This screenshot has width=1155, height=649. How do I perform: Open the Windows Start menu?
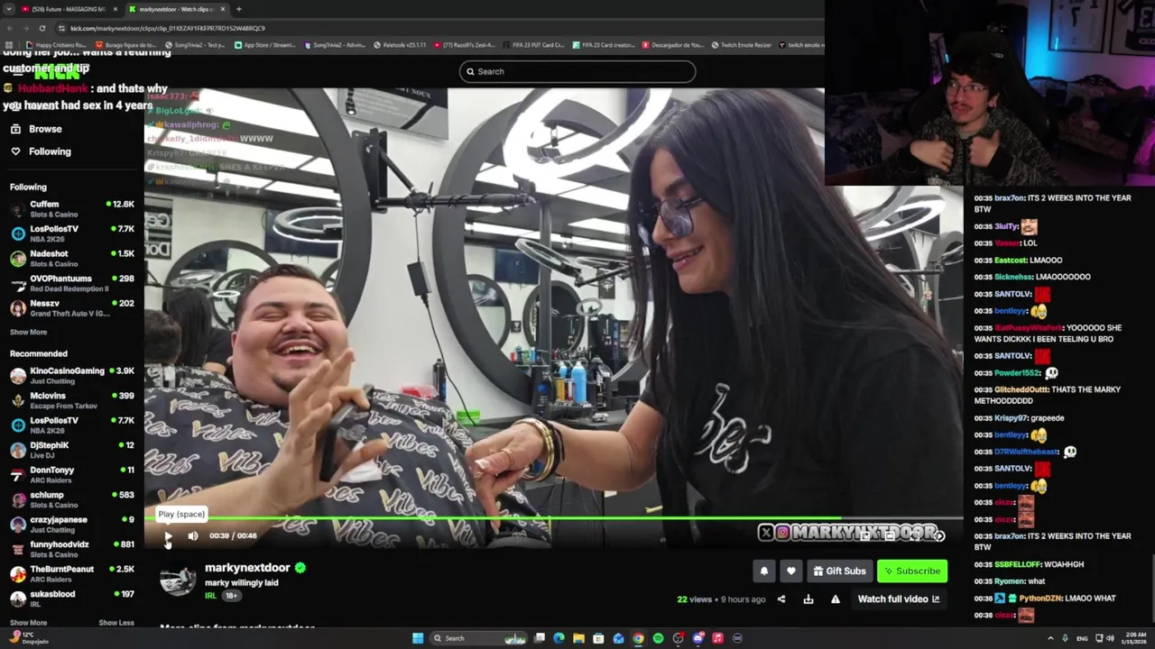pos(418,638)
